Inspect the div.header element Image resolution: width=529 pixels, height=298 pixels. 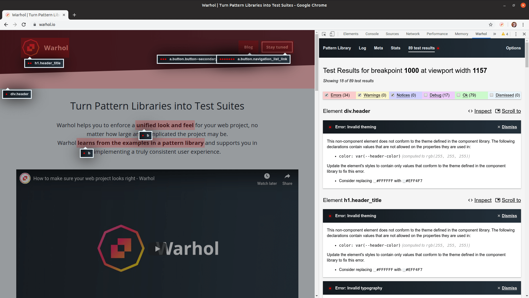click(x=480, y=111)
